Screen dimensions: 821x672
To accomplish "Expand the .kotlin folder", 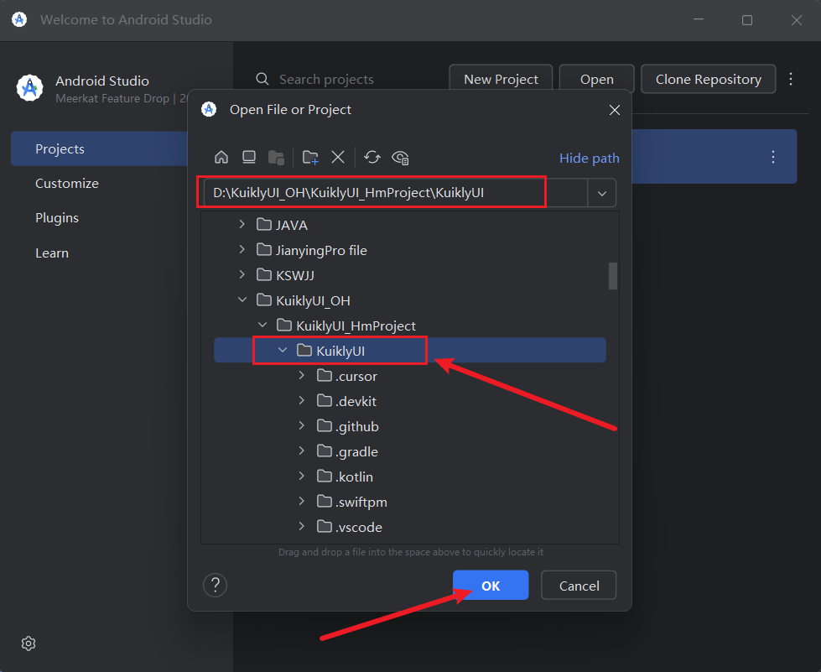I will coord(302,476).
